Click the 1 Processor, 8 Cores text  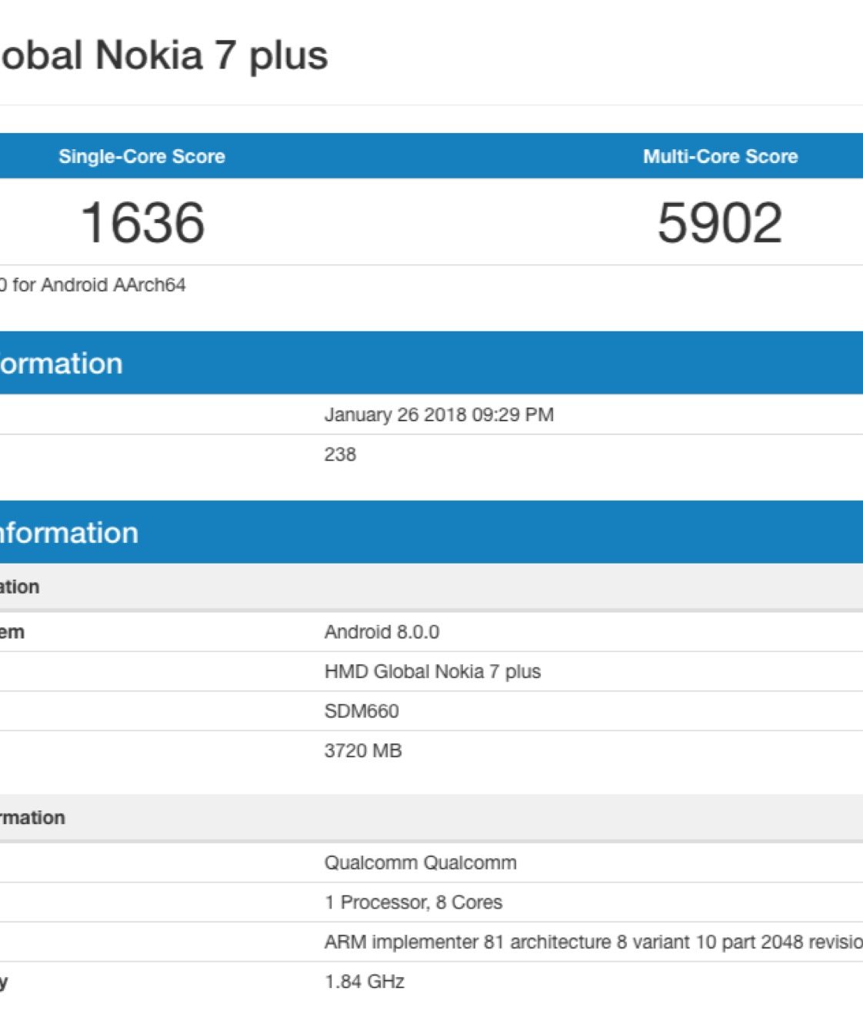click(413, 903)
